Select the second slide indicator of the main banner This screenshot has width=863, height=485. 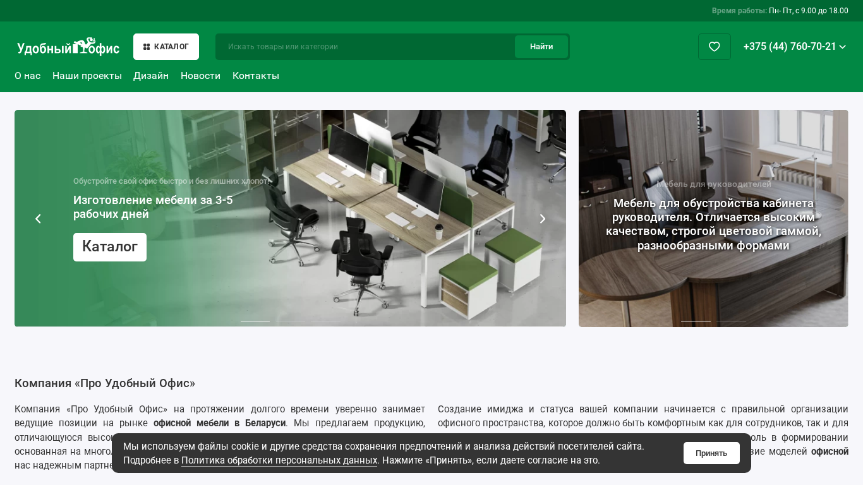coord(291,321)
